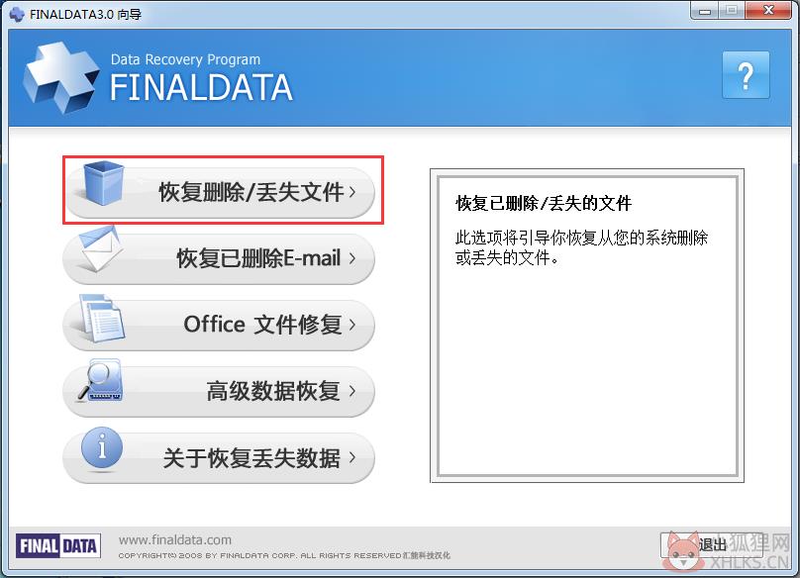
Task: Click the FINALDATA title bar app icon
Action: 17,14
